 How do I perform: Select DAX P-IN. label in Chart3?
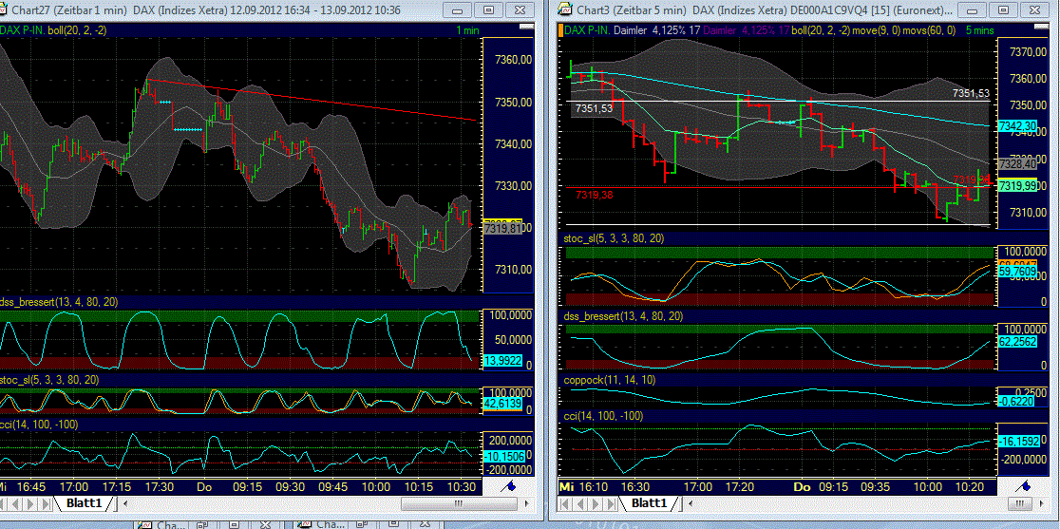(587, 30)
